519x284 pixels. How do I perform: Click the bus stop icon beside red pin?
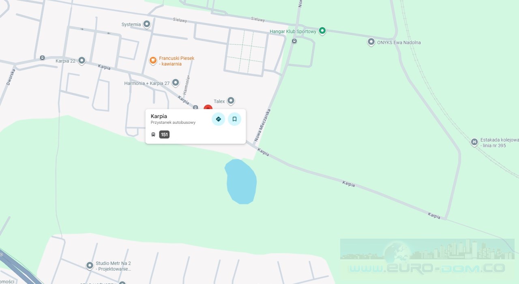point(195,108)
